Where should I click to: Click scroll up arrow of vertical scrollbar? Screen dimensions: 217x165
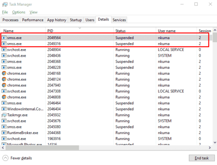(x=215, y=30)
